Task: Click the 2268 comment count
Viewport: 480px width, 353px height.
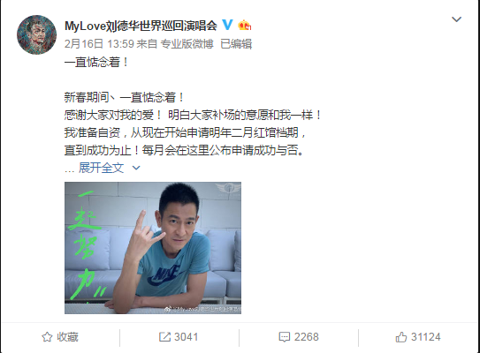Action: point(307,337)
